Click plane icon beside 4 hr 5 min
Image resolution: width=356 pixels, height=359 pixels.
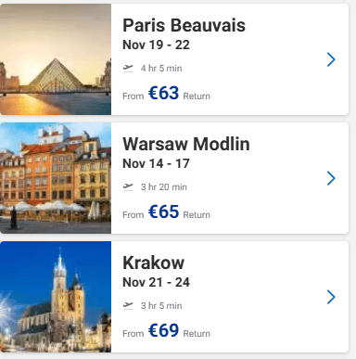click(x=128, y=68)
